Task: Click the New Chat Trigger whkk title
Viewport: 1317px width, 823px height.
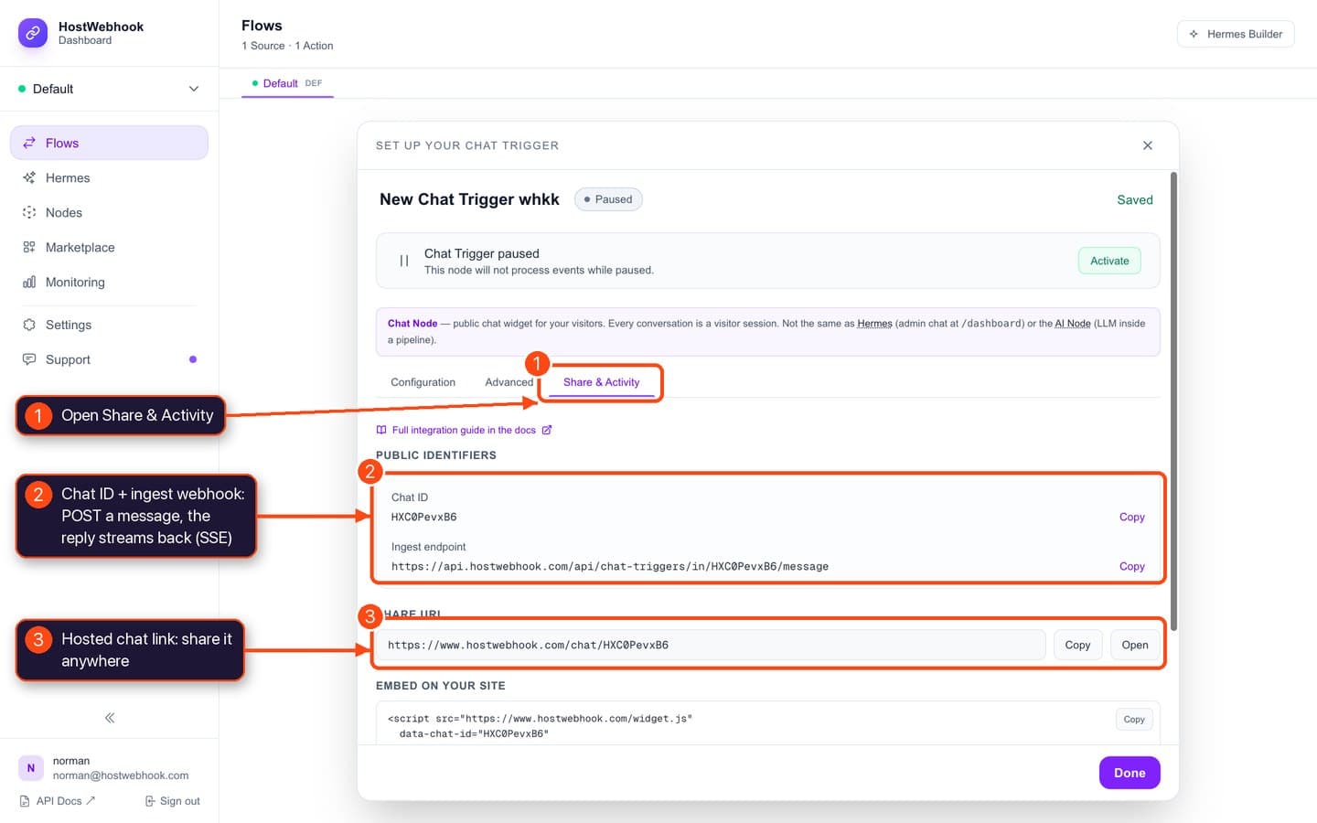Action: click(x=469, y=199)
